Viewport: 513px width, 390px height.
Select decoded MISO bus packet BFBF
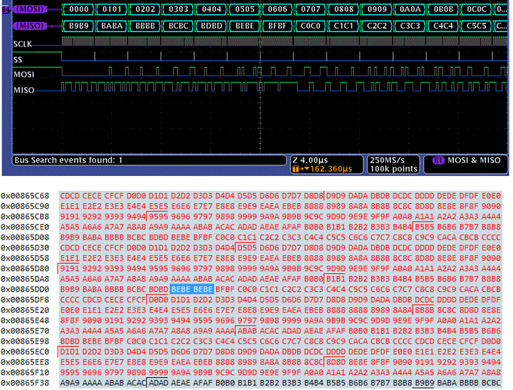coord(277,25)
